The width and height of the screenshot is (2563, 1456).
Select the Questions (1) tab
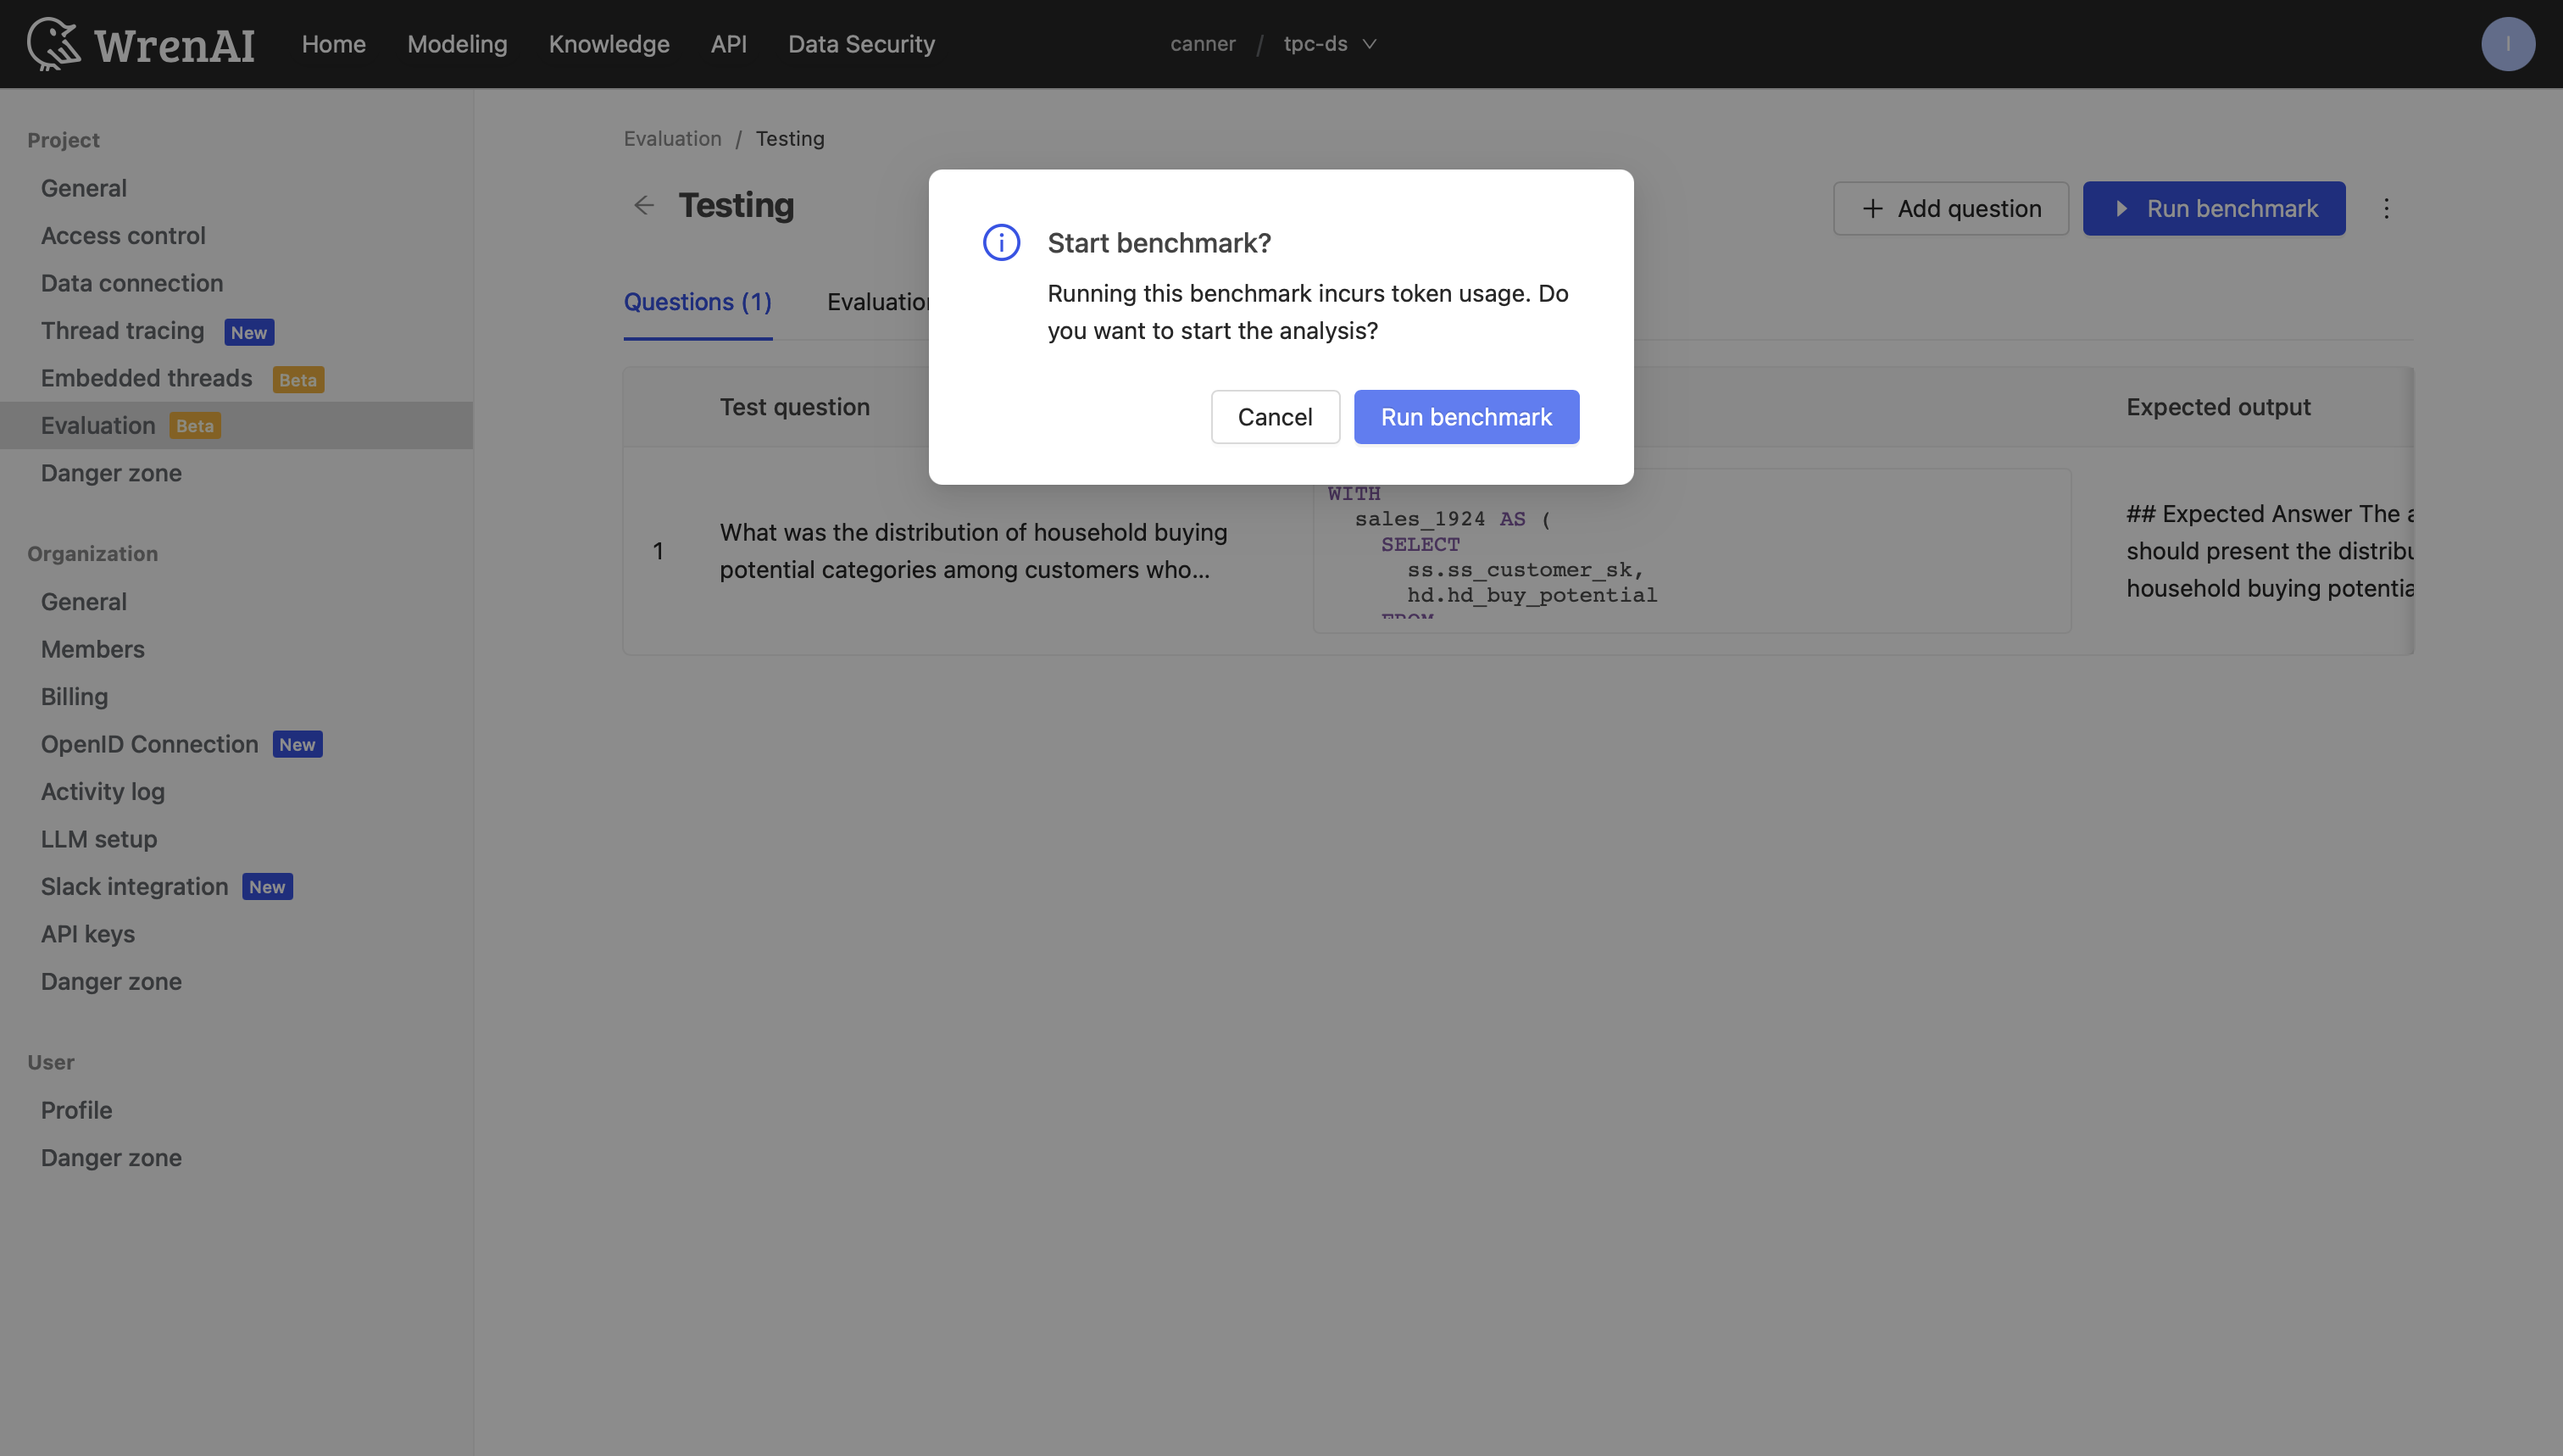(x=697, y=301)
